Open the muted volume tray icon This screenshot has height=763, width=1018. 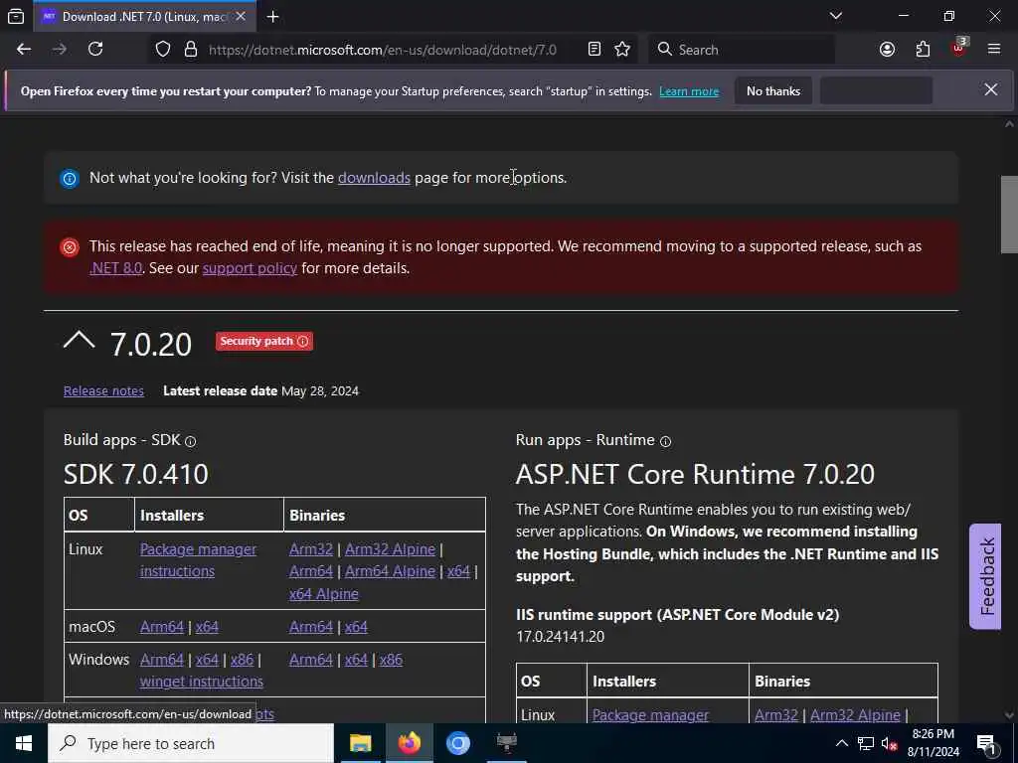coord(889,743)
